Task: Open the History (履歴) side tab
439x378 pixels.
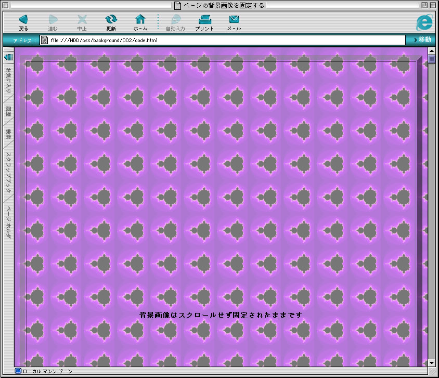Action: 8,110
